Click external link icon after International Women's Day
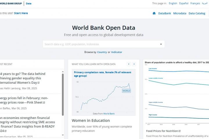Viewport: 209px width, 139px height. 39,83
